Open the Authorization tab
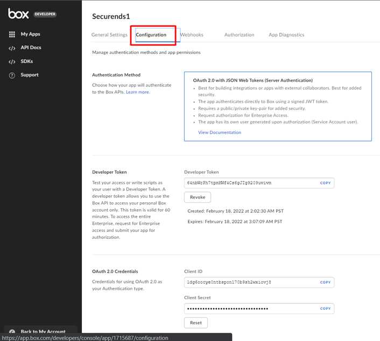This screenshot has width=380, height=341. 239,35
